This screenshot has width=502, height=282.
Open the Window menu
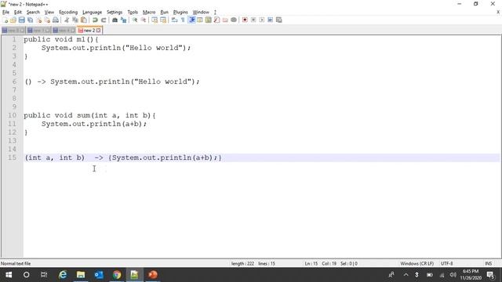point(201,13)
